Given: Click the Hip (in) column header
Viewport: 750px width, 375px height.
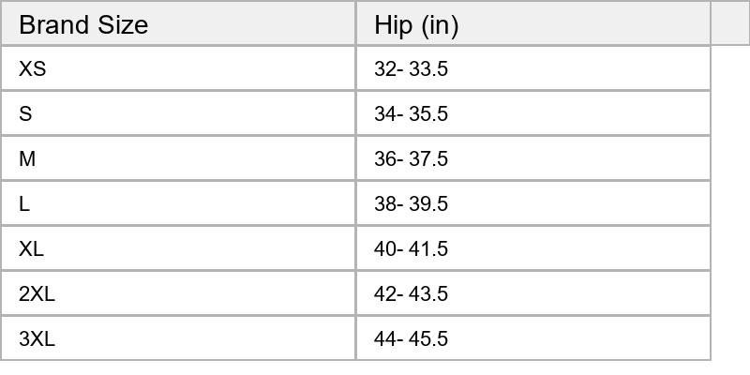Looking at the screenshot, I should click(416, 24).
